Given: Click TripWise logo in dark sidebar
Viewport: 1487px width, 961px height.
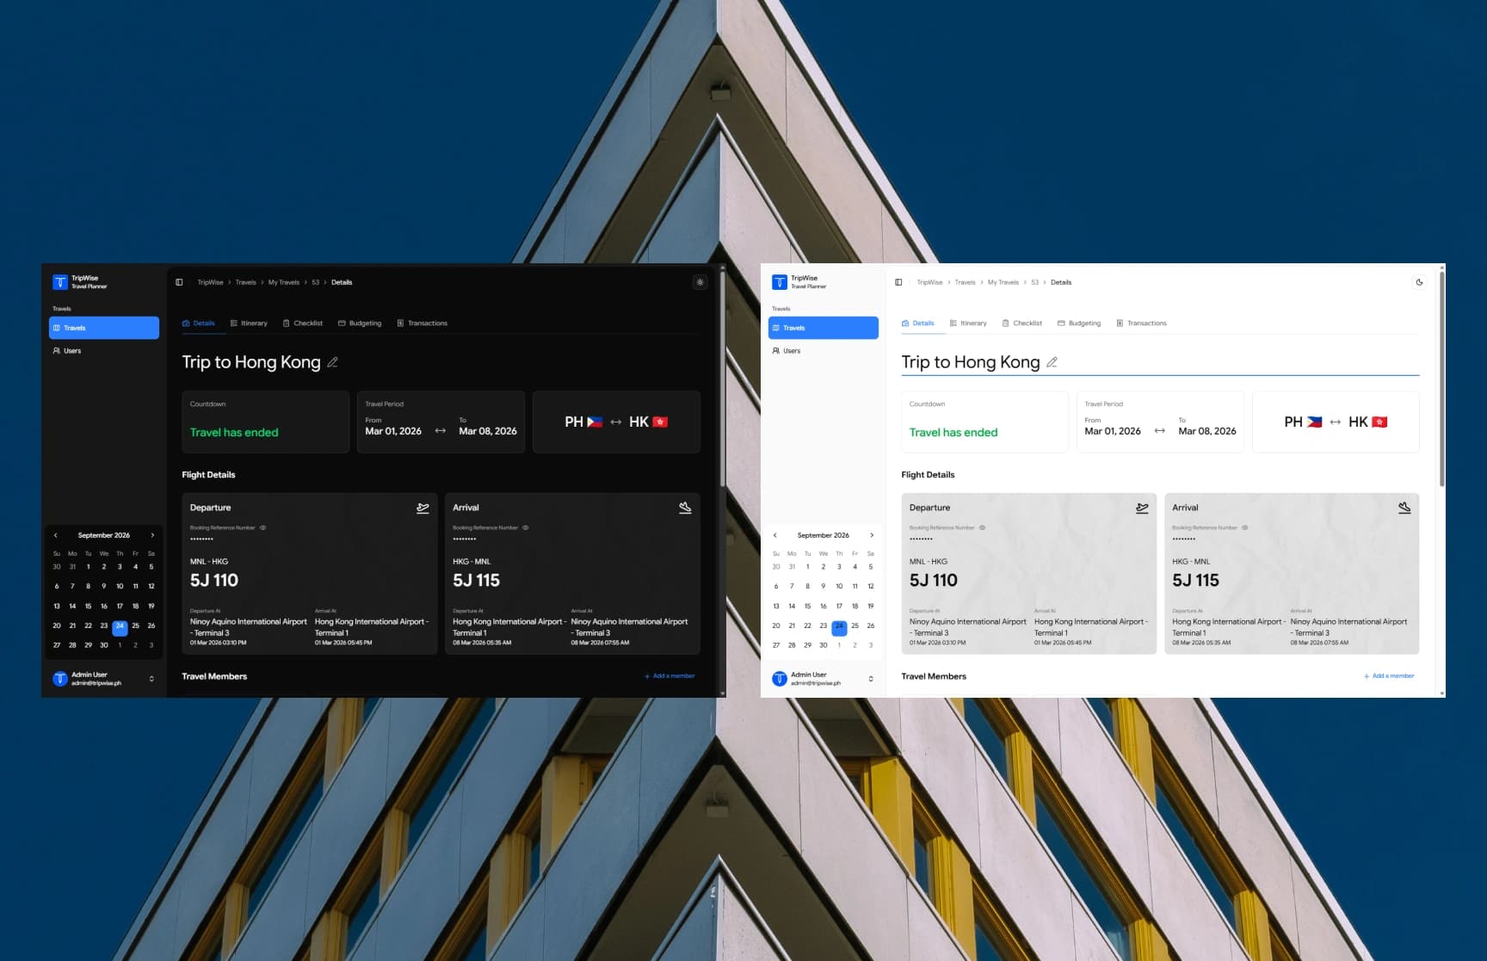Looking at the screenshot, I should click(60, 282).
